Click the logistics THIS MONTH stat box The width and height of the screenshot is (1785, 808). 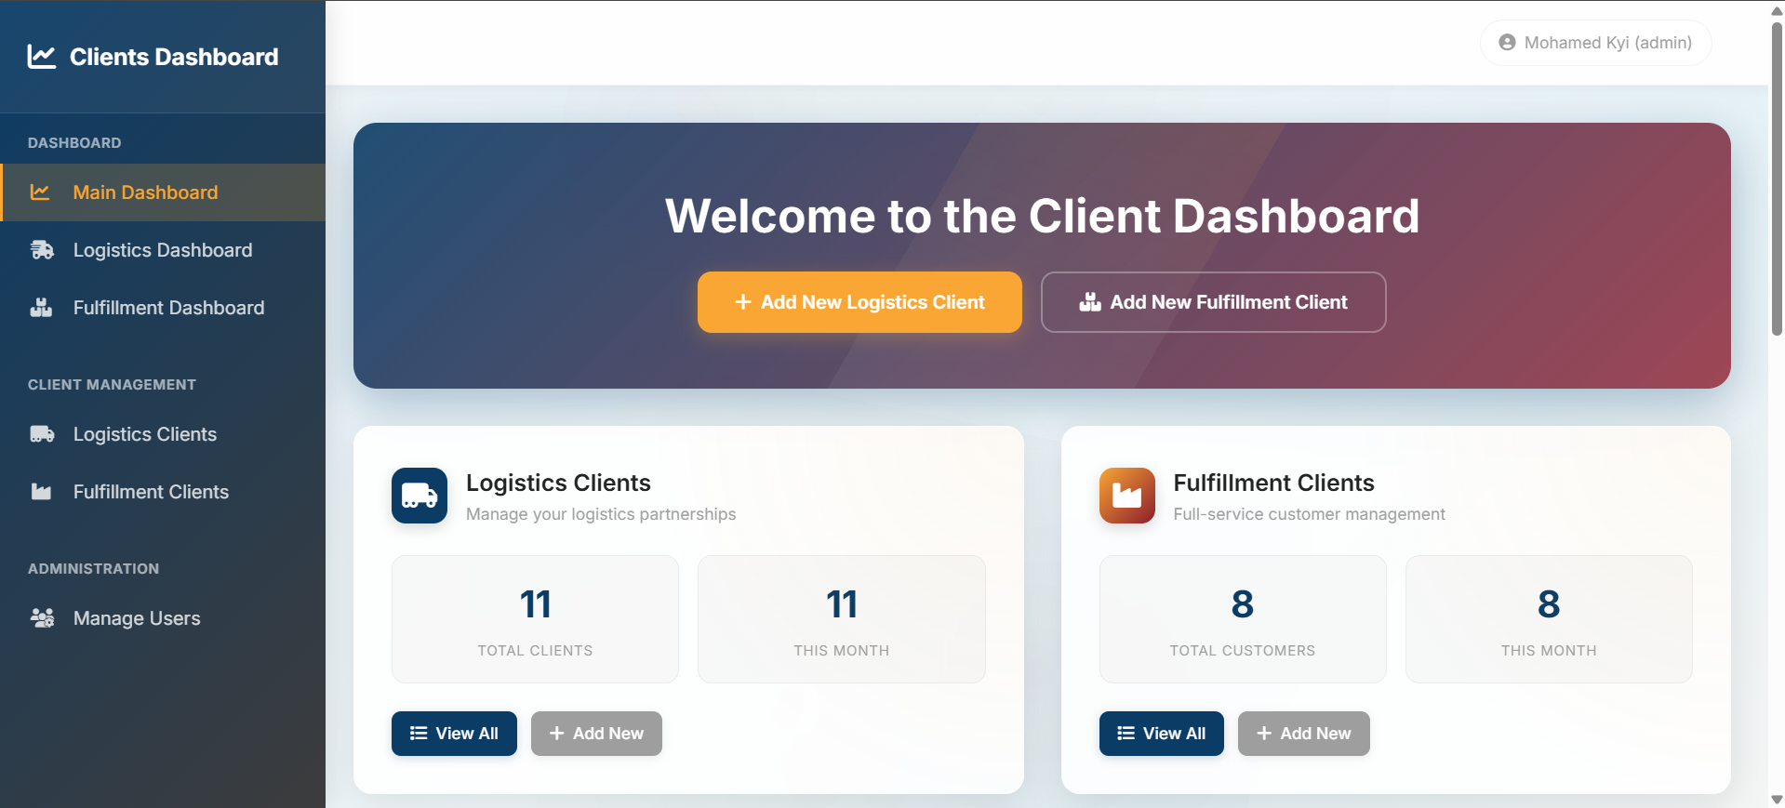coord(841,619)
